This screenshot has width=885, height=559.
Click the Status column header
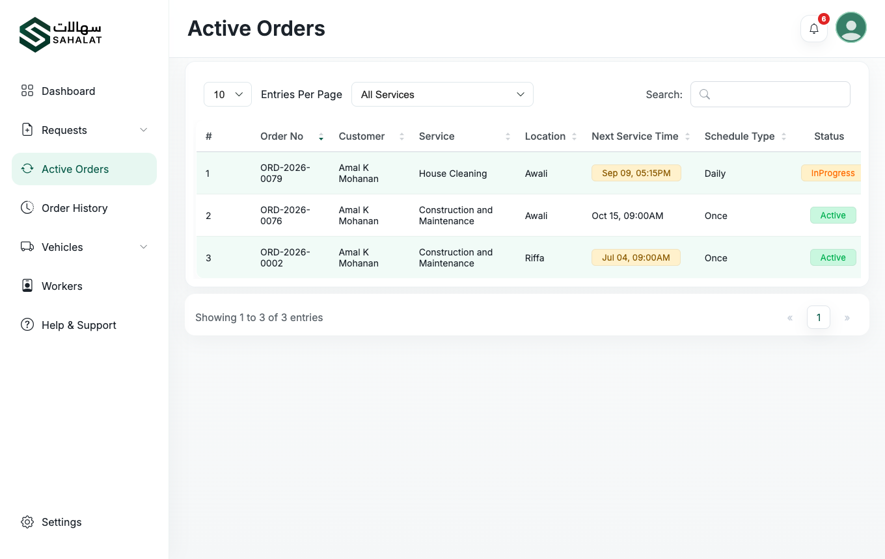(x=829, y=136)
